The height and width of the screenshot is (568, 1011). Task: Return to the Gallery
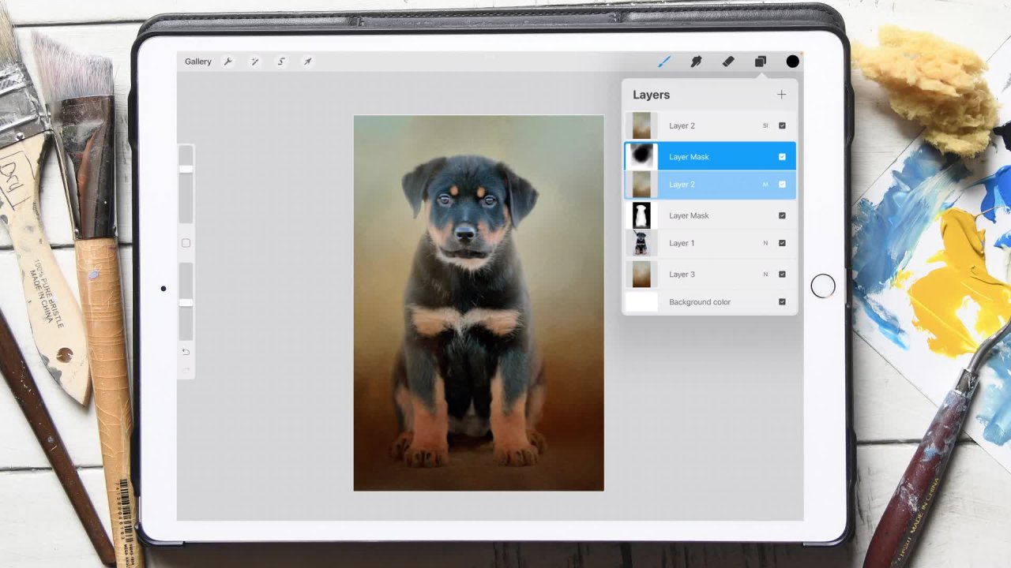click(197, 62)
